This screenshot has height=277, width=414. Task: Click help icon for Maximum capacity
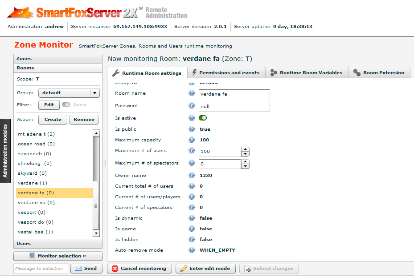pyautogui.click(x=192, y=140)
